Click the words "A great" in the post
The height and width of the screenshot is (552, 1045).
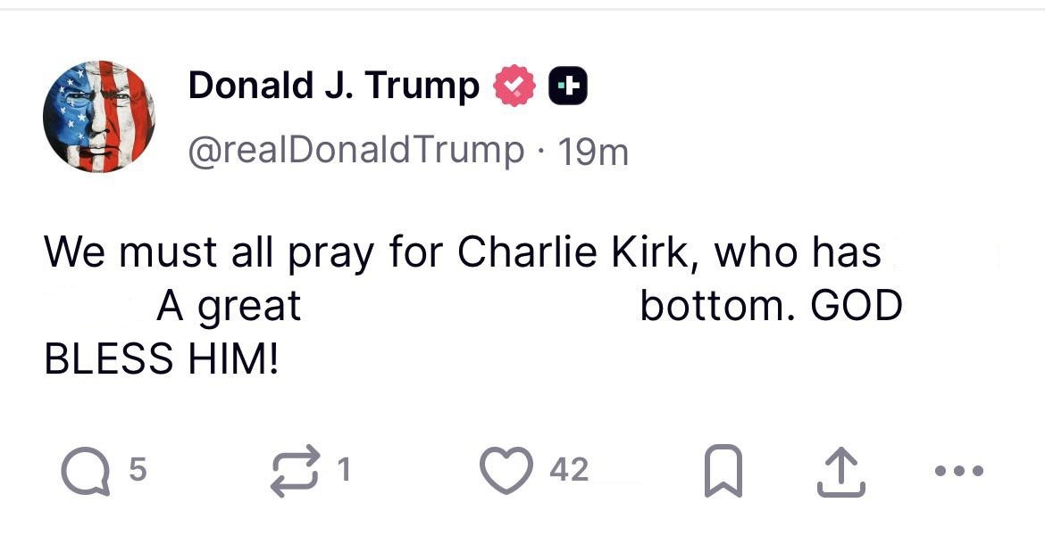pos(229,307)
